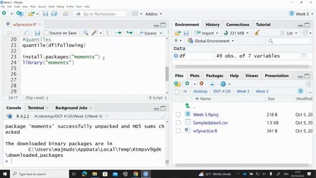
Task: Click Save All documents icon
Action: click(x=54, y=14)
